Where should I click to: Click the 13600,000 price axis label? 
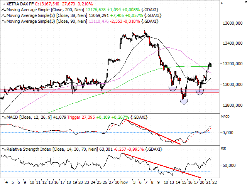[232, 23]
